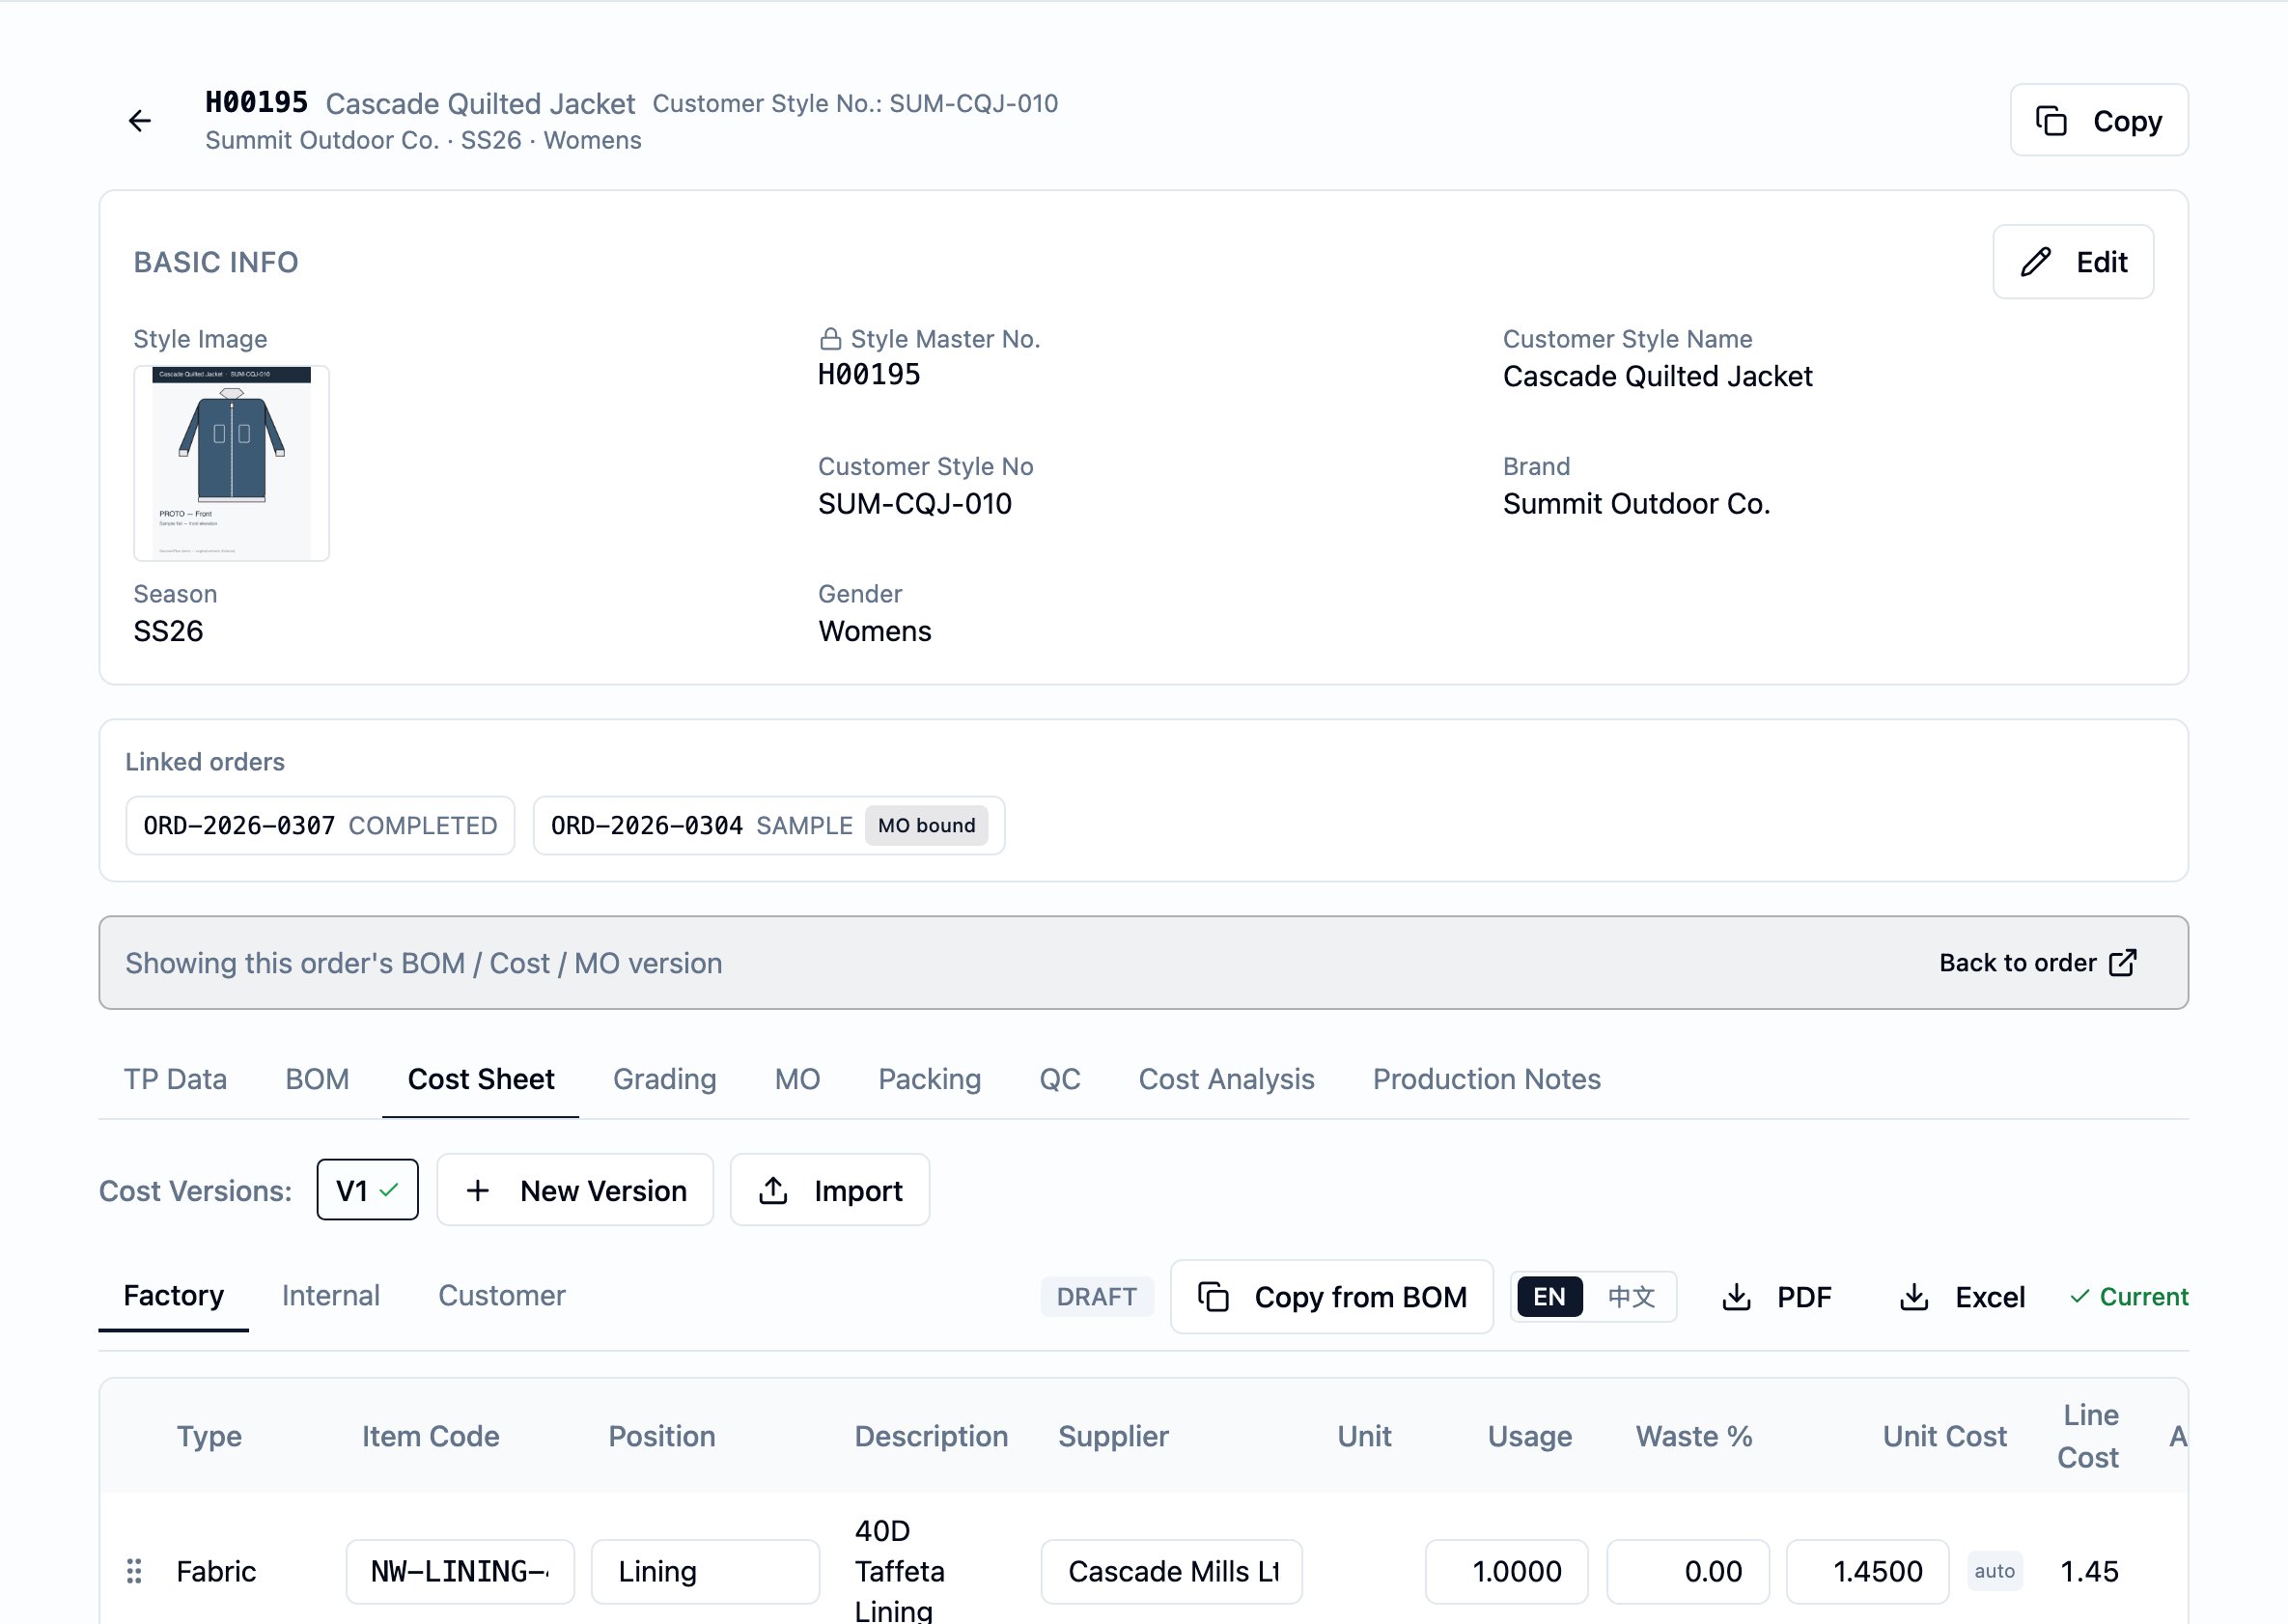This screenshot has width=2288, height=1624.
Task: Download the cost sheet as PDF
Action: 1777,1297
